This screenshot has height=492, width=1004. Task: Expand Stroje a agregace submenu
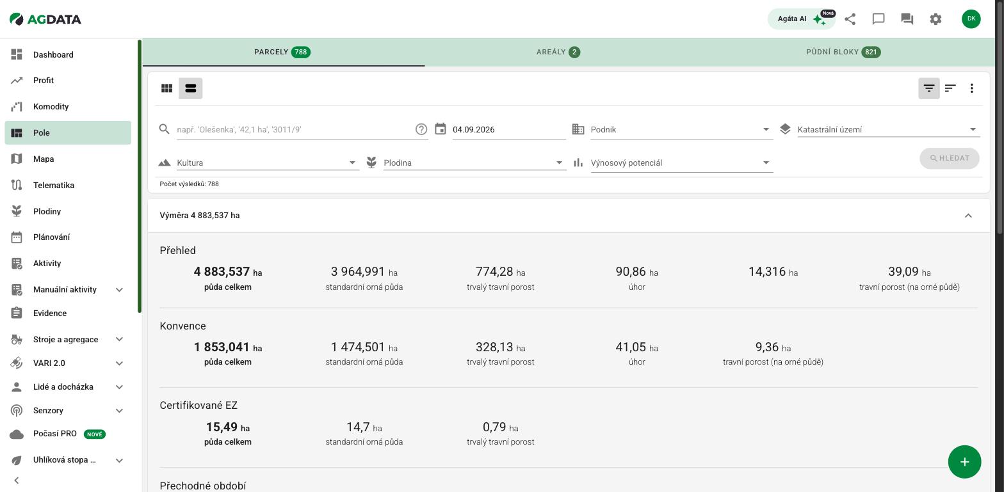tap(119, 340)
